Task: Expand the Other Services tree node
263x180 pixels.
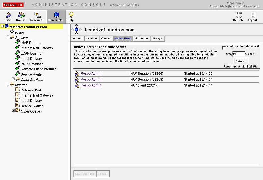Action: [x=13, y=79]
